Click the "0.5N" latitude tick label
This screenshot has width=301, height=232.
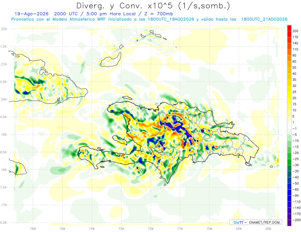tap(4, 82)
